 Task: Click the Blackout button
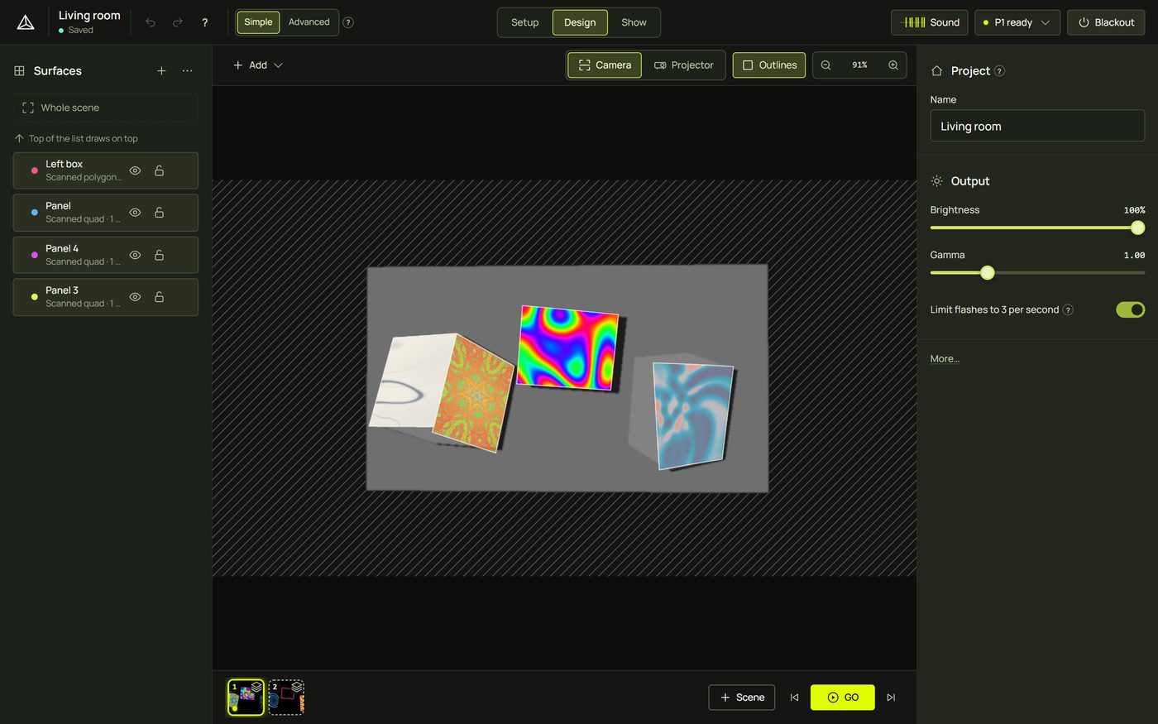tap(1106, 22)
